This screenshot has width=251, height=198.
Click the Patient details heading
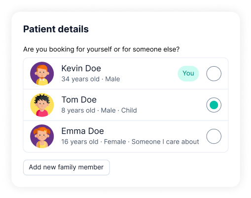coord(56,29)
